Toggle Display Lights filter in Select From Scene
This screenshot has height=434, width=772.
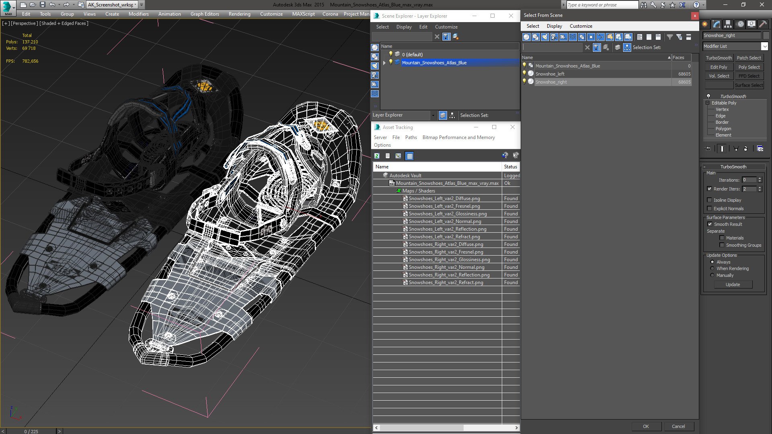tap(545, 37)
